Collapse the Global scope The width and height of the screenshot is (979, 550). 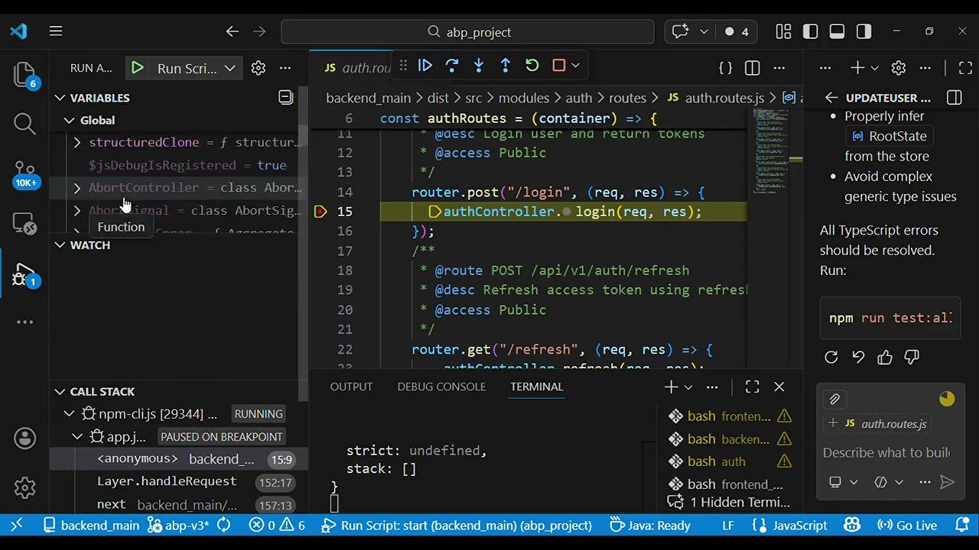click(70, 121)
